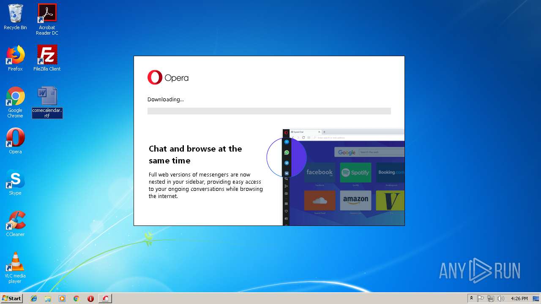
Task: Click the Show desktop button
Action: pos(537,299)
